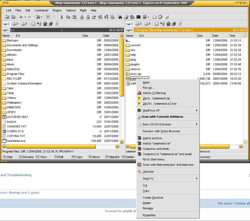Screen dimensions: 250x221
Task: Click the Back arrow in the toolbar
Action: coord(21,17)
